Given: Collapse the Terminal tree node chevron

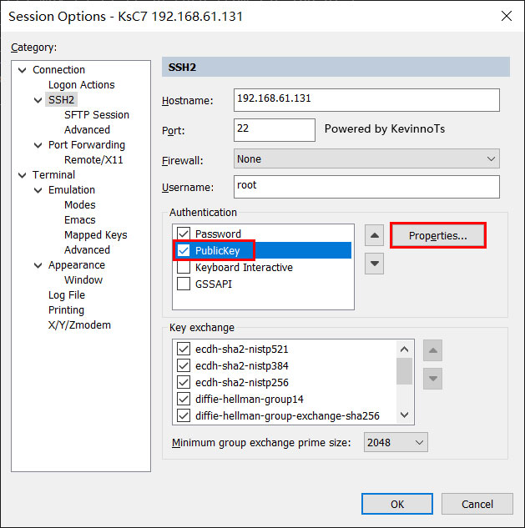Looking at the screenshot, I should pyautogui.click(x=23, y=175).
